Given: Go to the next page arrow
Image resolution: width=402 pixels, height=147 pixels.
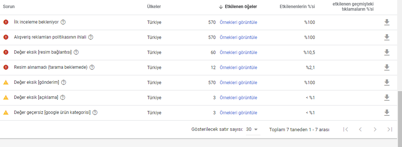Looking at the screenshot, I should 375,130.
